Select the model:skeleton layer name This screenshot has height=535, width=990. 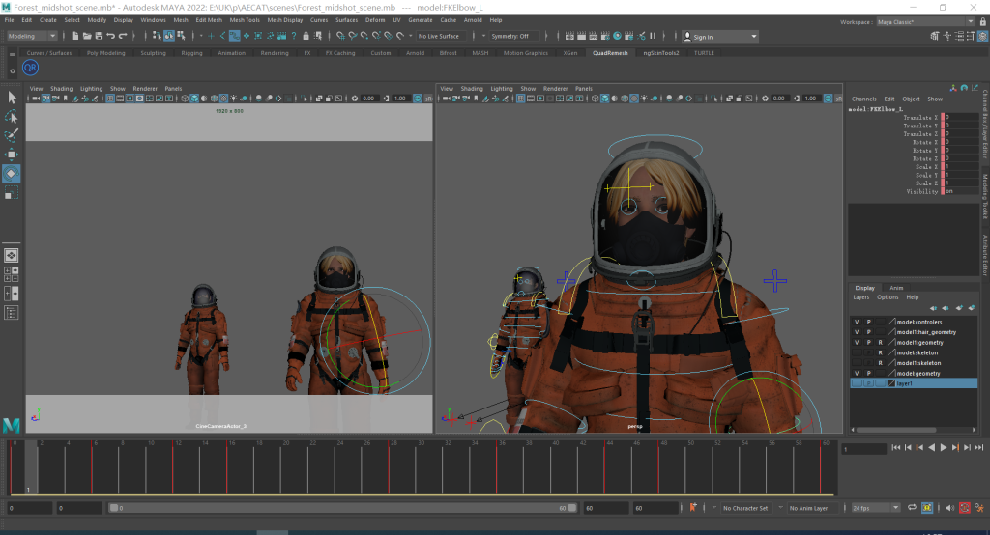pyautogui.click(x=917, y=352)
